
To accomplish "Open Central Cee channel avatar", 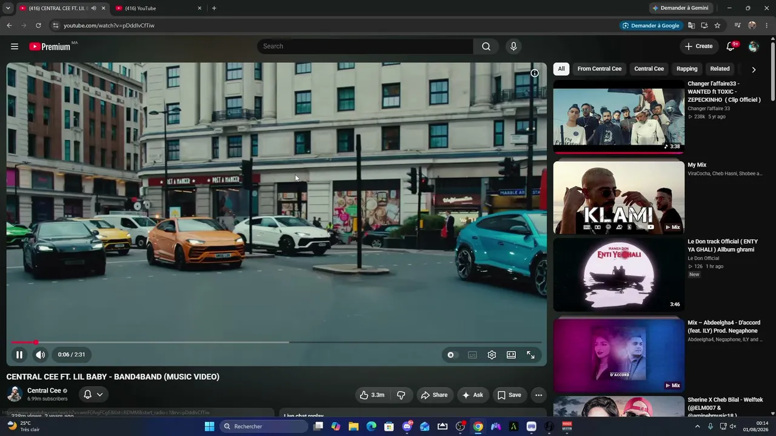I will pyautogui.click(x=15, y=394).
